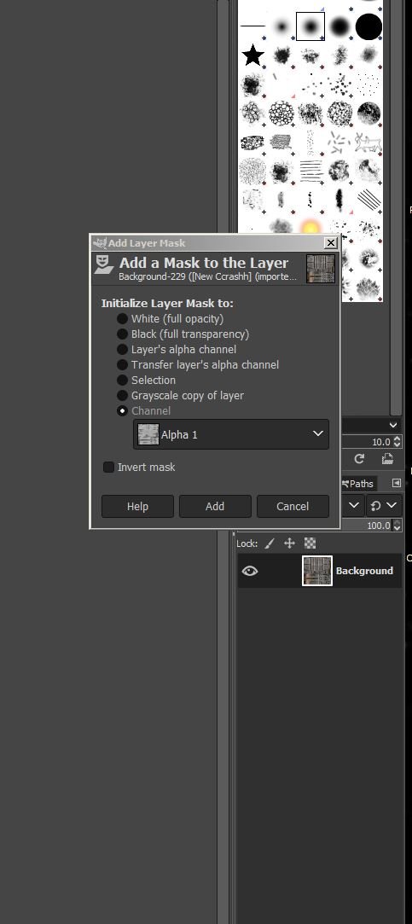Click the lock pixels paintbrush icon
Viewport: 412px width, 924px height.
270,543
